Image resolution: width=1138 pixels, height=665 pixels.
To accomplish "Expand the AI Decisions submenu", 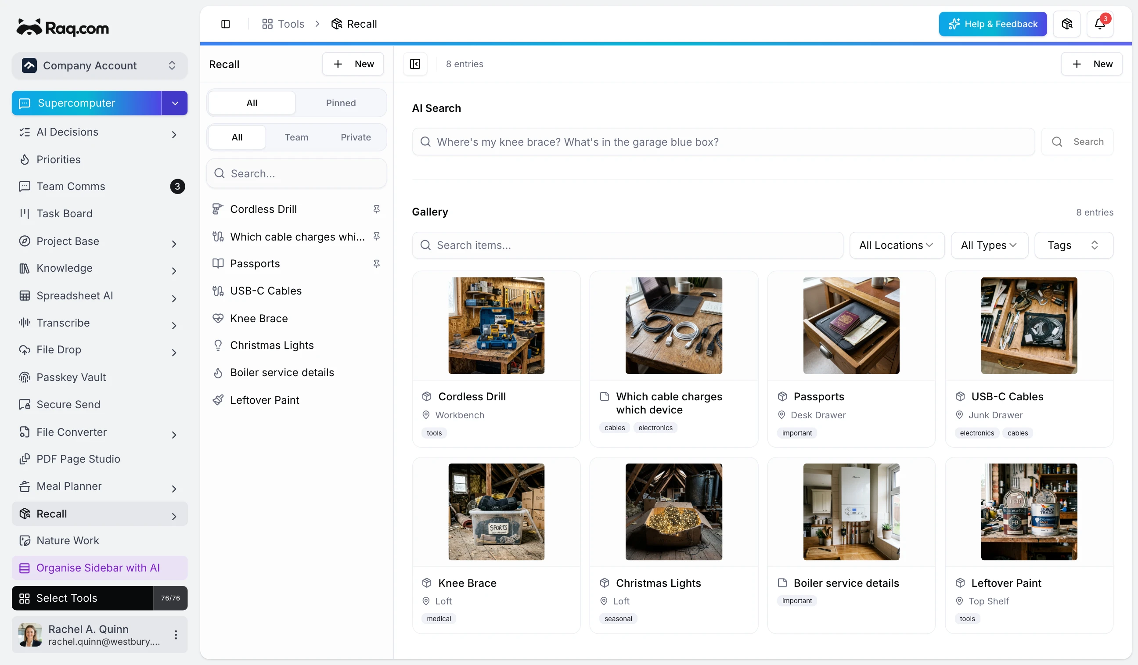I will tap(174, 134).
